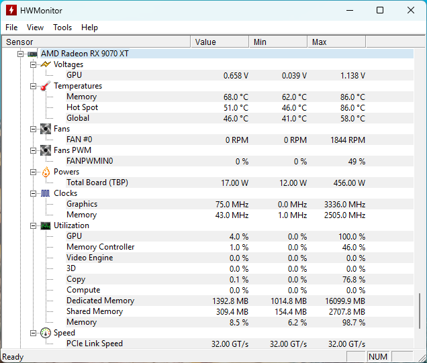Viewport: 427px width, 363px height.
Task: Click the Clocks waveform icon
Action: (46, 193)
